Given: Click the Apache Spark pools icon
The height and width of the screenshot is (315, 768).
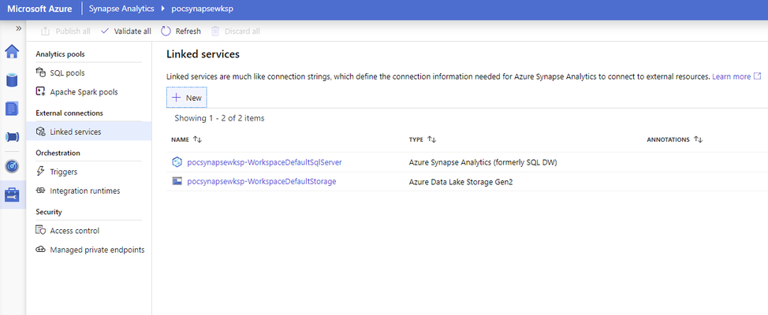Looking at the screenshot, I should tap(41, 91).
